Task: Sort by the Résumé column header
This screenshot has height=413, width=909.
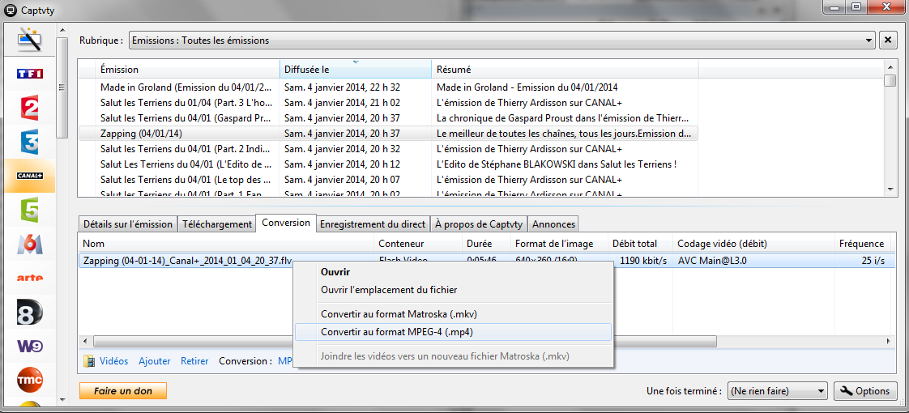Action: [x=565, y=69]
